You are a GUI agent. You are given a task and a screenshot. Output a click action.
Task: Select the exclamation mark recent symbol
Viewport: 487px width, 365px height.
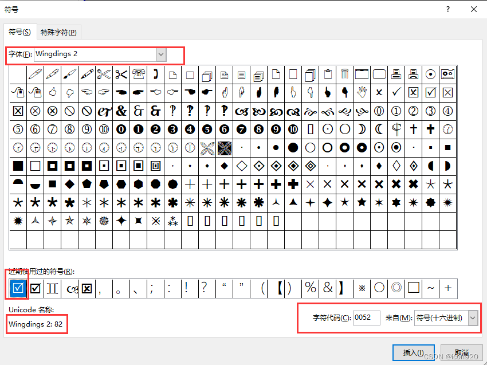[186, 288]
